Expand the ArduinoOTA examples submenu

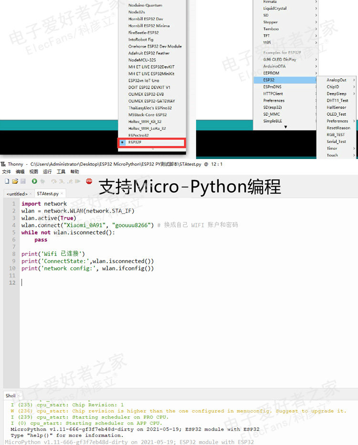tap(285, 66)
